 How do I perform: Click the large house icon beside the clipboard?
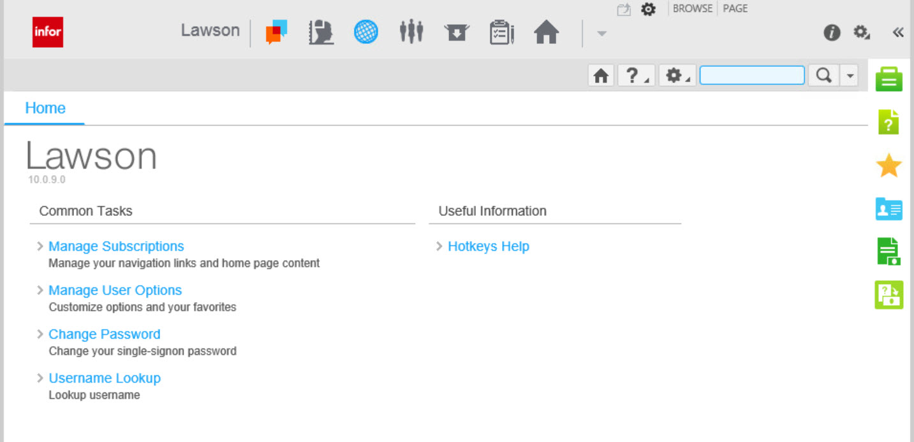(547, 32)
